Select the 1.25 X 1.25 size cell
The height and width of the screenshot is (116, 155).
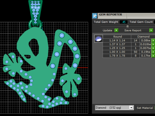click(117, 48)
